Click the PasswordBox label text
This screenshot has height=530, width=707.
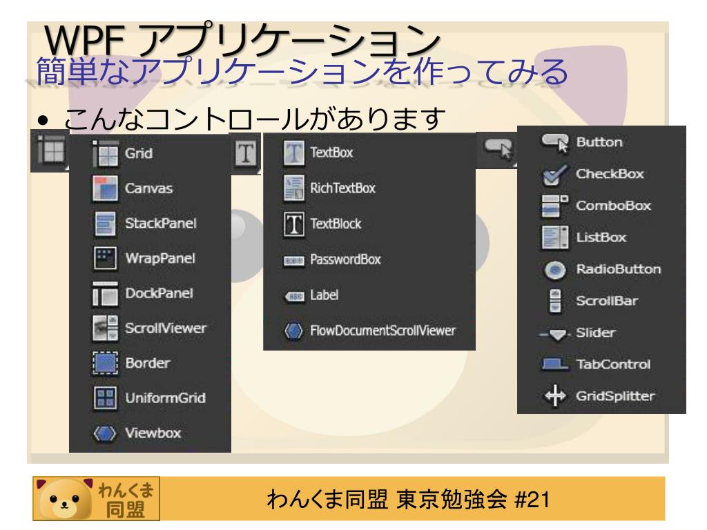coord(346,259)
